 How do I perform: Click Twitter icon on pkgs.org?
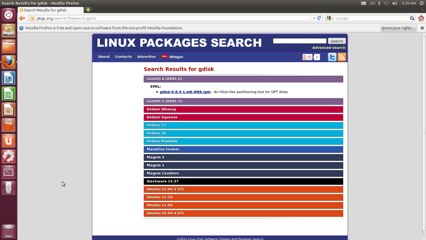click(x=332, y=57)
